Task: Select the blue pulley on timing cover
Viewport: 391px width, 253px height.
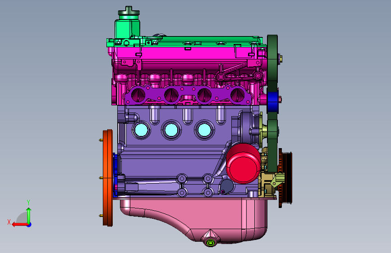Action: click(x=272, y=102)
